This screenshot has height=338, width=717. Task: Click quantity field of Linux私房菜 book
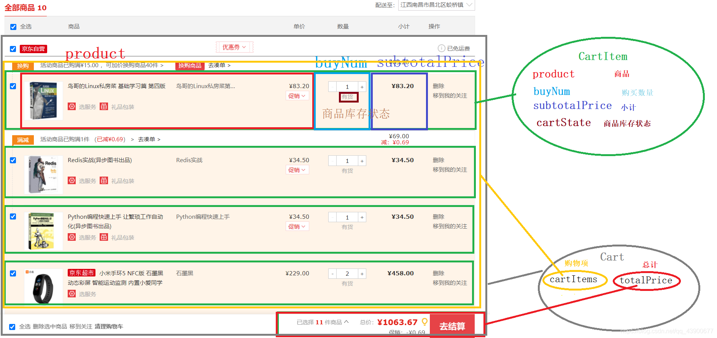347,87
